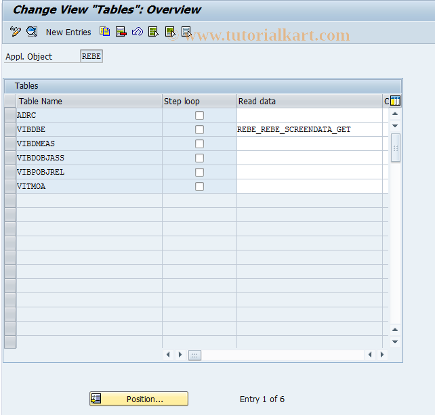Click bottom page-up arrow of vertical scrollbar
The image size is (435, 415).
pos(395,330)
